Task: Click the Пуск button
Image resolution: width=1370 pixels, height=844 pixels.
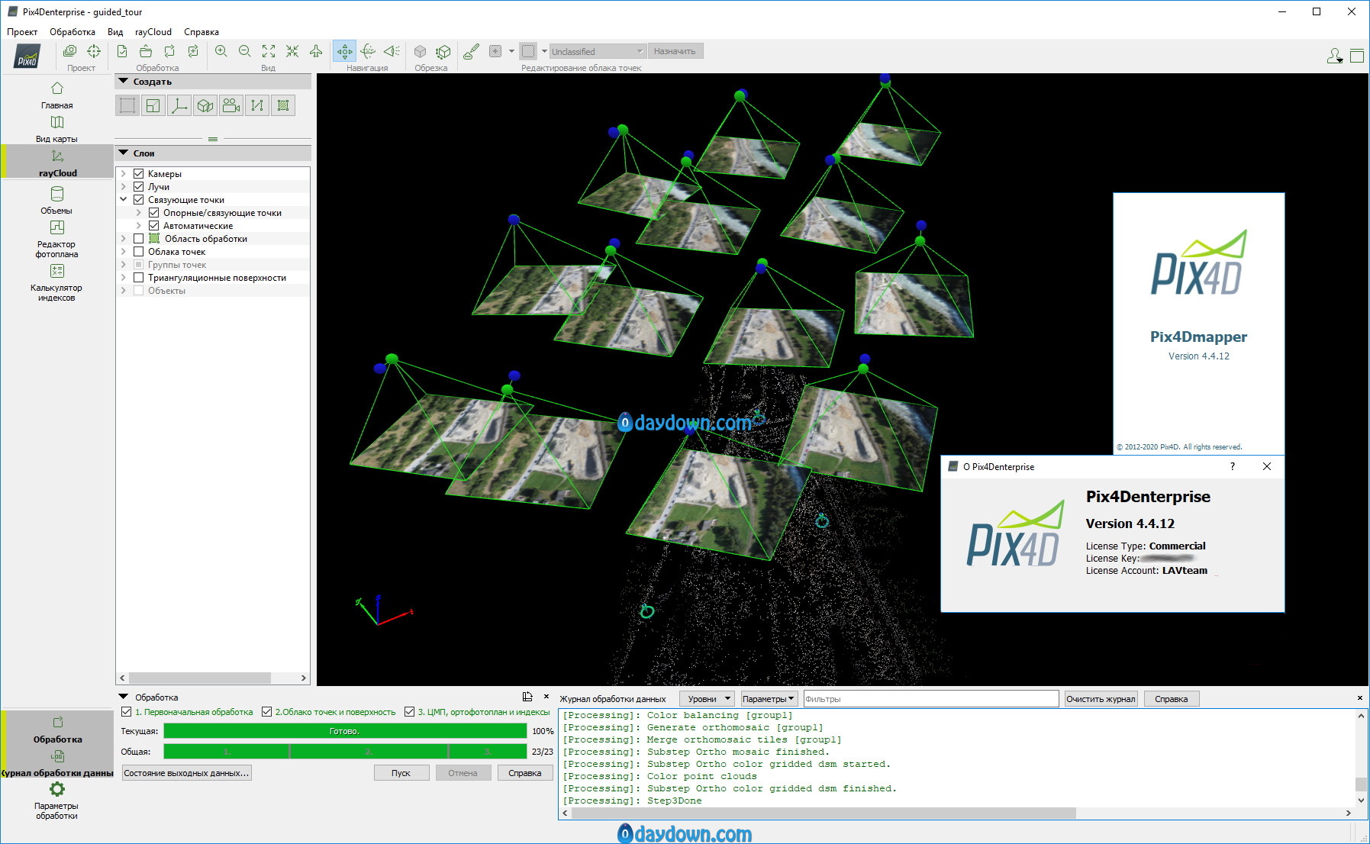Action: (x=401, y=773)
